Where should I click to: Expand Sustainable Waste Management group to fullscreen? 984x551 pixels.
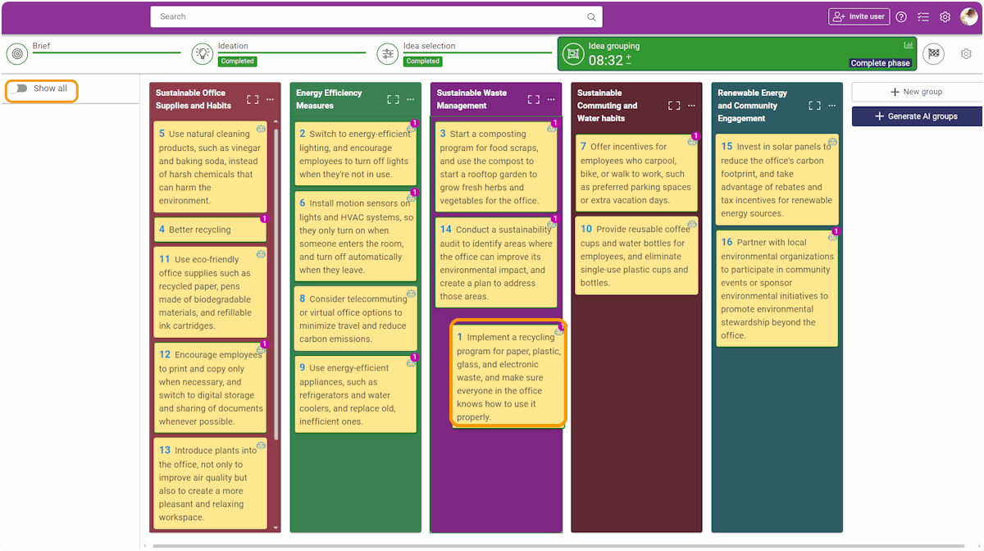534,99
